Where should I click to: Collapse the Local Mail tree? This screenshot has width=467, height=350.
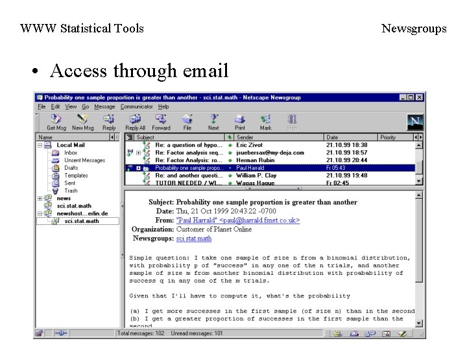40,145
